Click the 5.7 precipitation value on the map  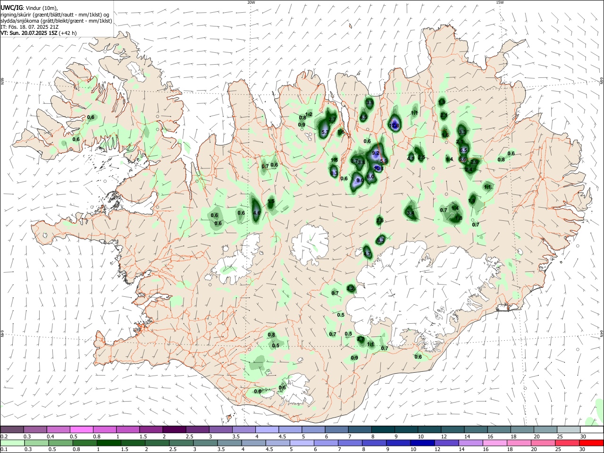325,133
